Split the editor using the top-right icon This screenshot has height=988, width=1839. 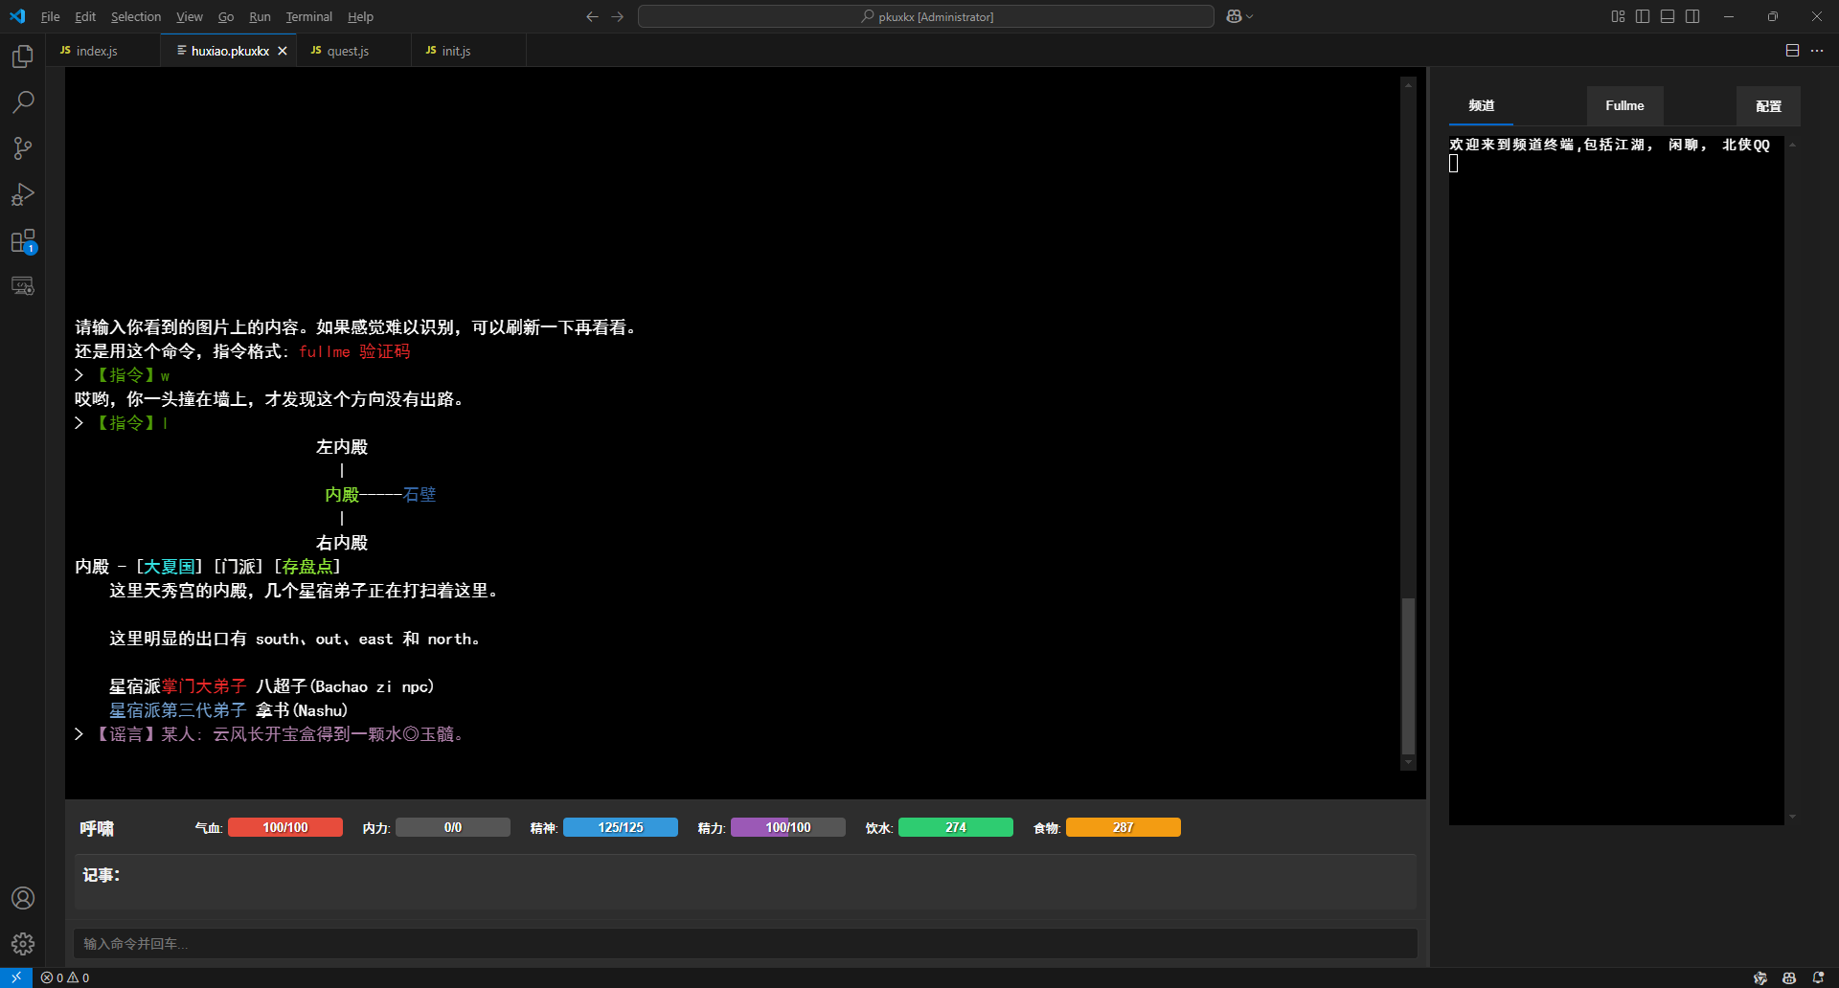(x=1792, y=50)
